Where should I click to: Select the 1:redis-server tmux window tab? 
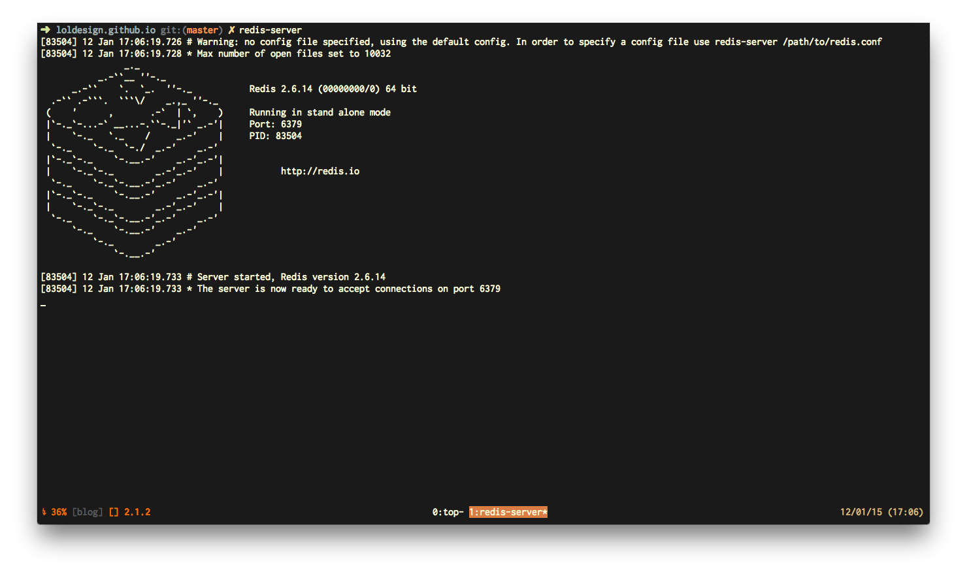[508, 512]
